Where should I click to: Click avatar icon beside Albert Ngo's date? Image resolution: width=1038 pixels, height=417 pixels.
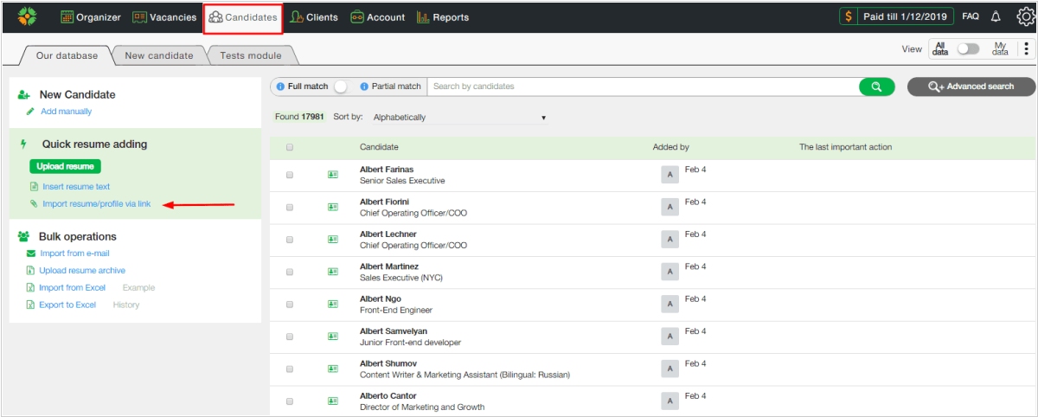[x=669, y=304]
